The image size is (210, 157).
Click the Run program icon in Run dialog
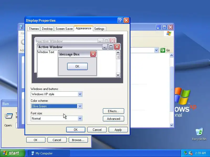tap(9, 116)
